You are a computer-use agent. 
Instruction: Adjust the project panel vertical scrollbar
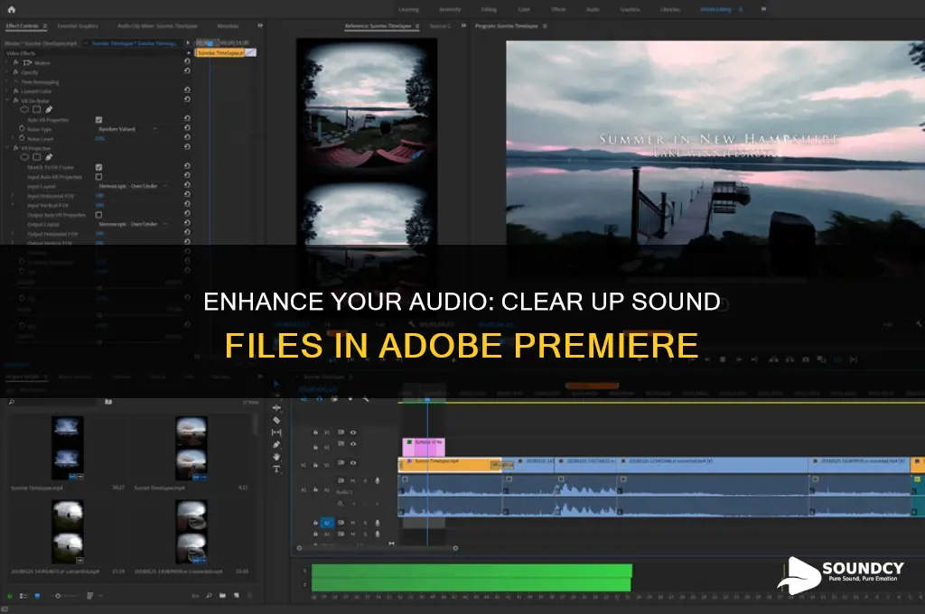tap(256, 424)
